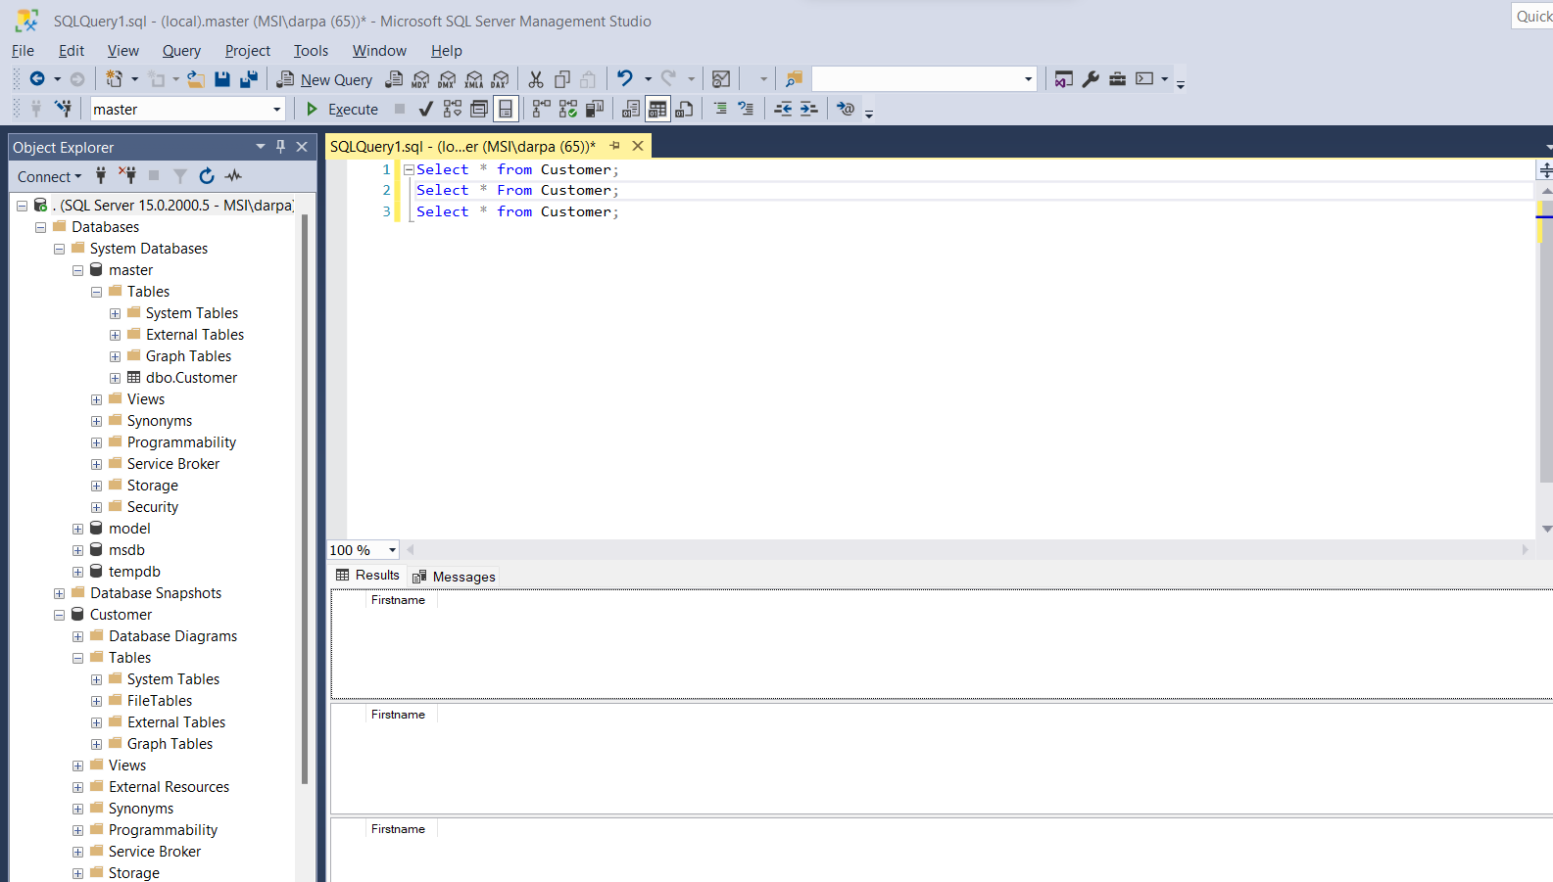Refresh the Object Explorer tree
Image resolution: width=1553 pixels, height=882 pixels.
(207, 175)
